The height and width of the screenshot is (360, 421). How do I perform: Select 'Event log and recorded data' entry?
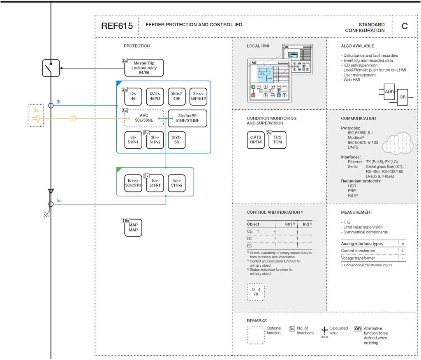tap(367, 60)
